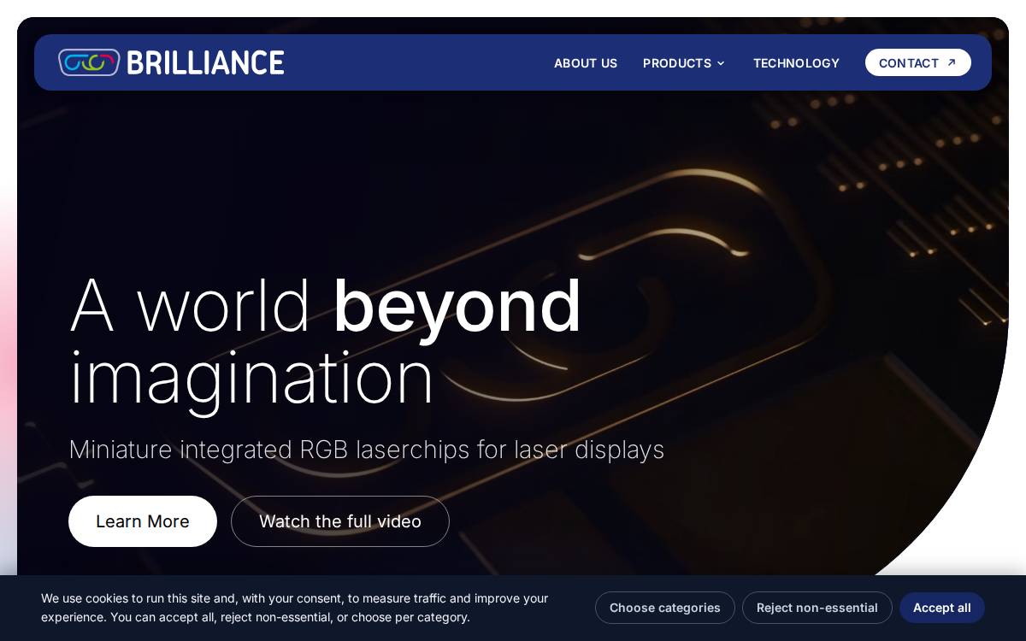Open the About Us page
The image size is (1026, 641).
pyautogui.click(x=586, y=63)
